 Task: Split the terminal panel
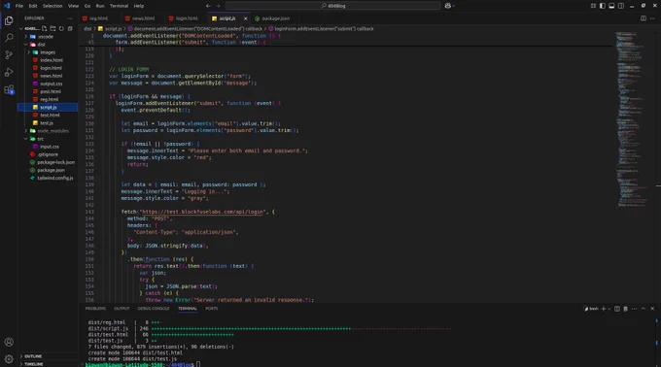pyautogui.click(x=617, y=309)
